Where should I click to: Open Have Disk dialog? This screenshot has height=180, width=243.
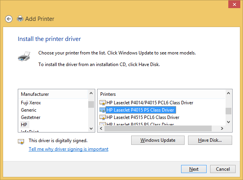210,140
